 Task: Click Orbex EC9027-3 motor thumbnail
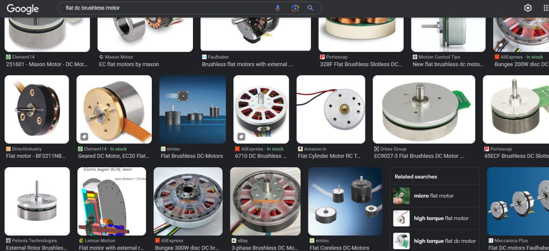click(x=424, y=109)
